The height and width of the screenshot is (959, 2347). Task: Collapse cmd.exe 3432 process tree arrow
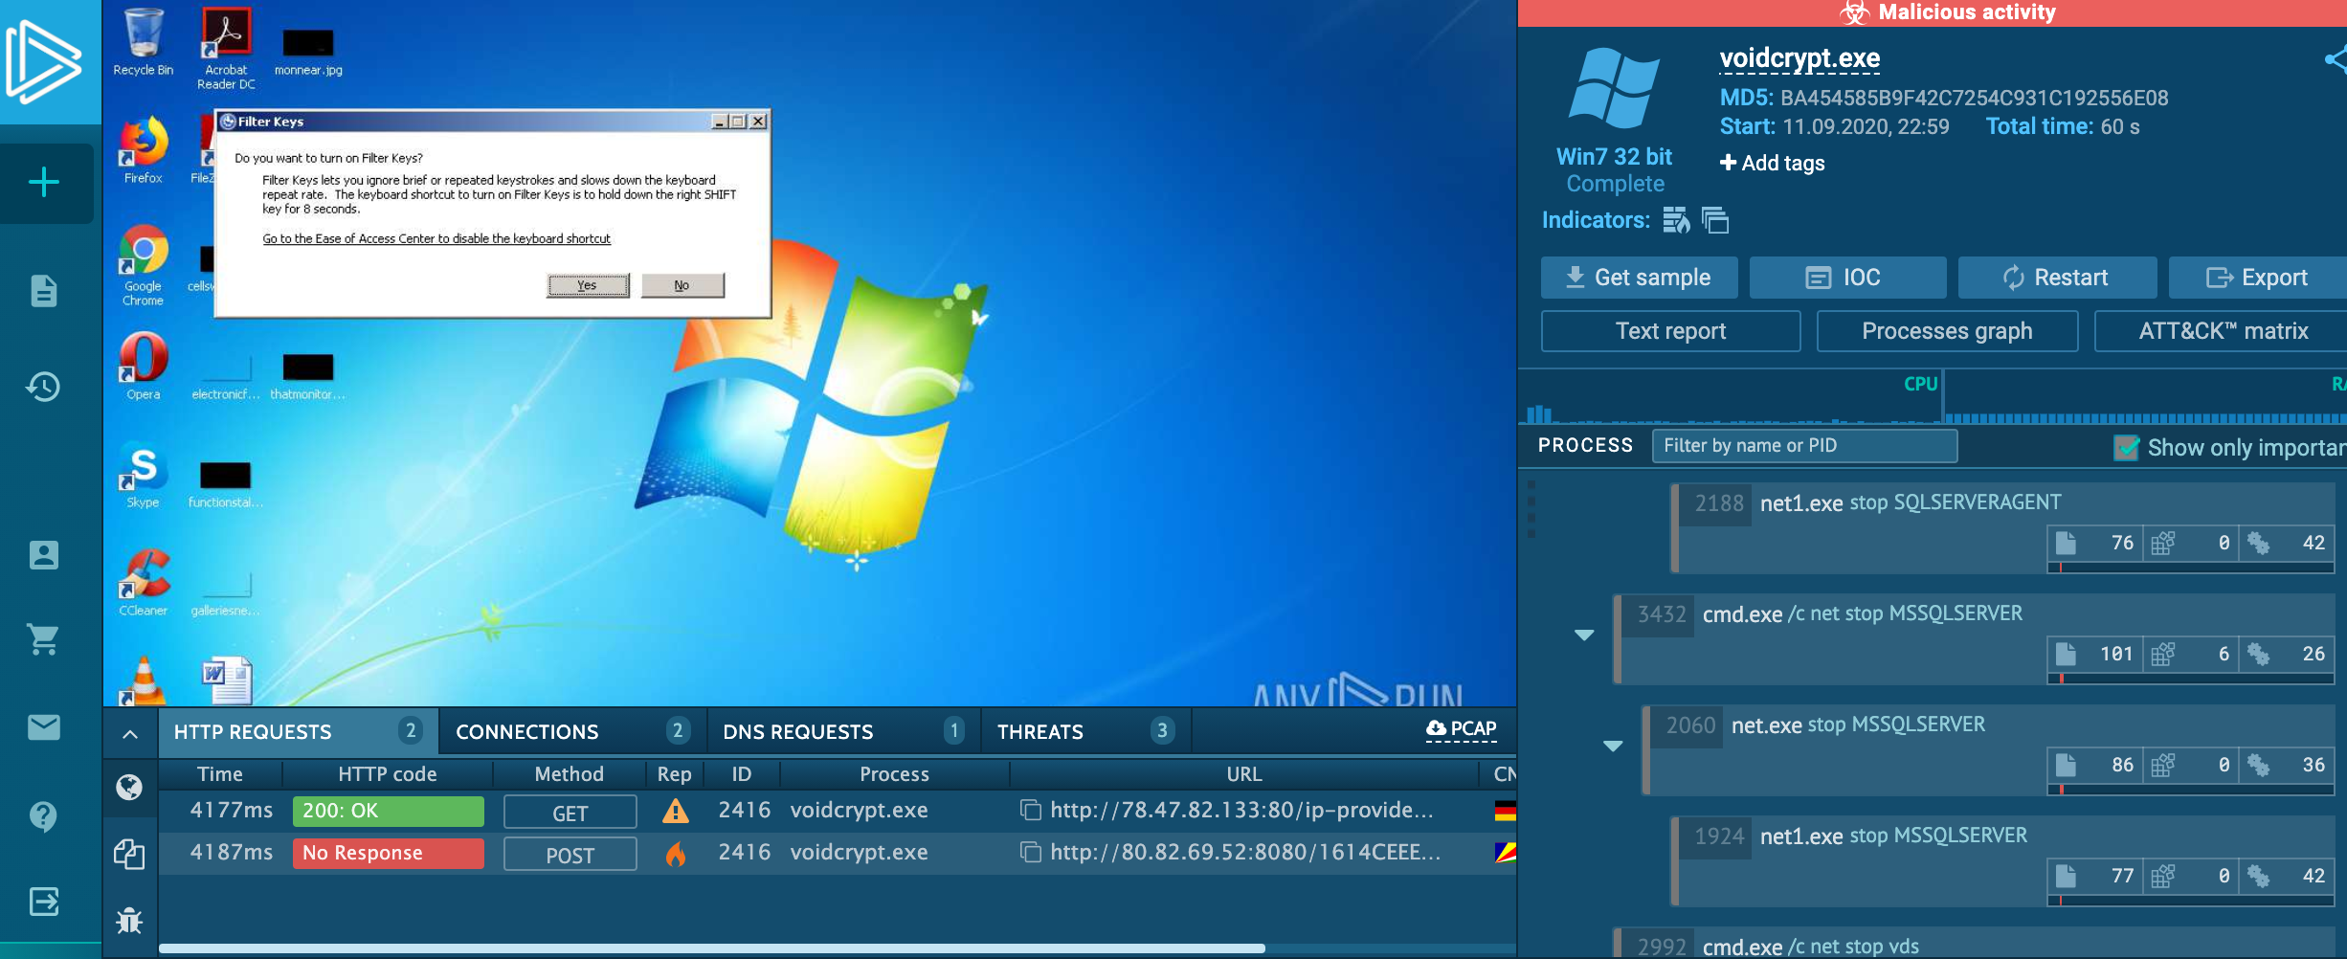1584,635
